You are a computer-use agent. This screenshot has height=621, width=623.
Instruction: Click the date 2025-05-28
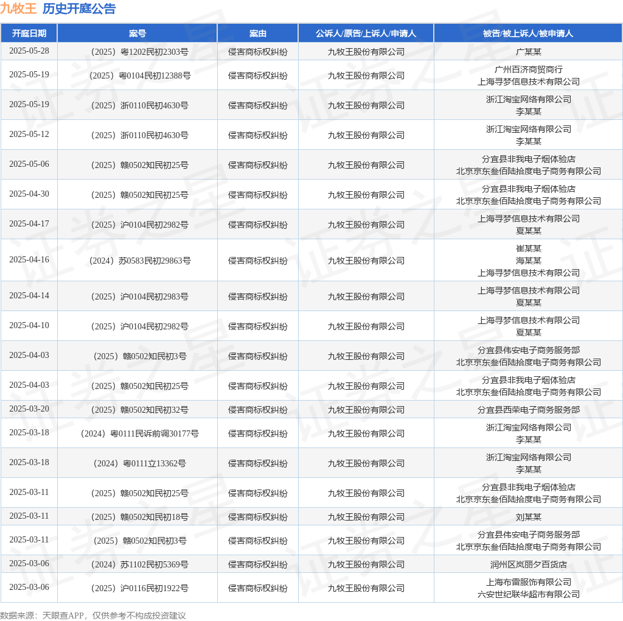tap(29, 51)
